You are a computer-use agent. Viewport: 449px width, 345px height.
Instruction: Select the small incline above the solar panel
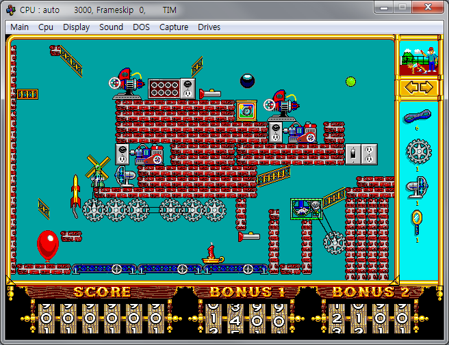coord(197,66)
